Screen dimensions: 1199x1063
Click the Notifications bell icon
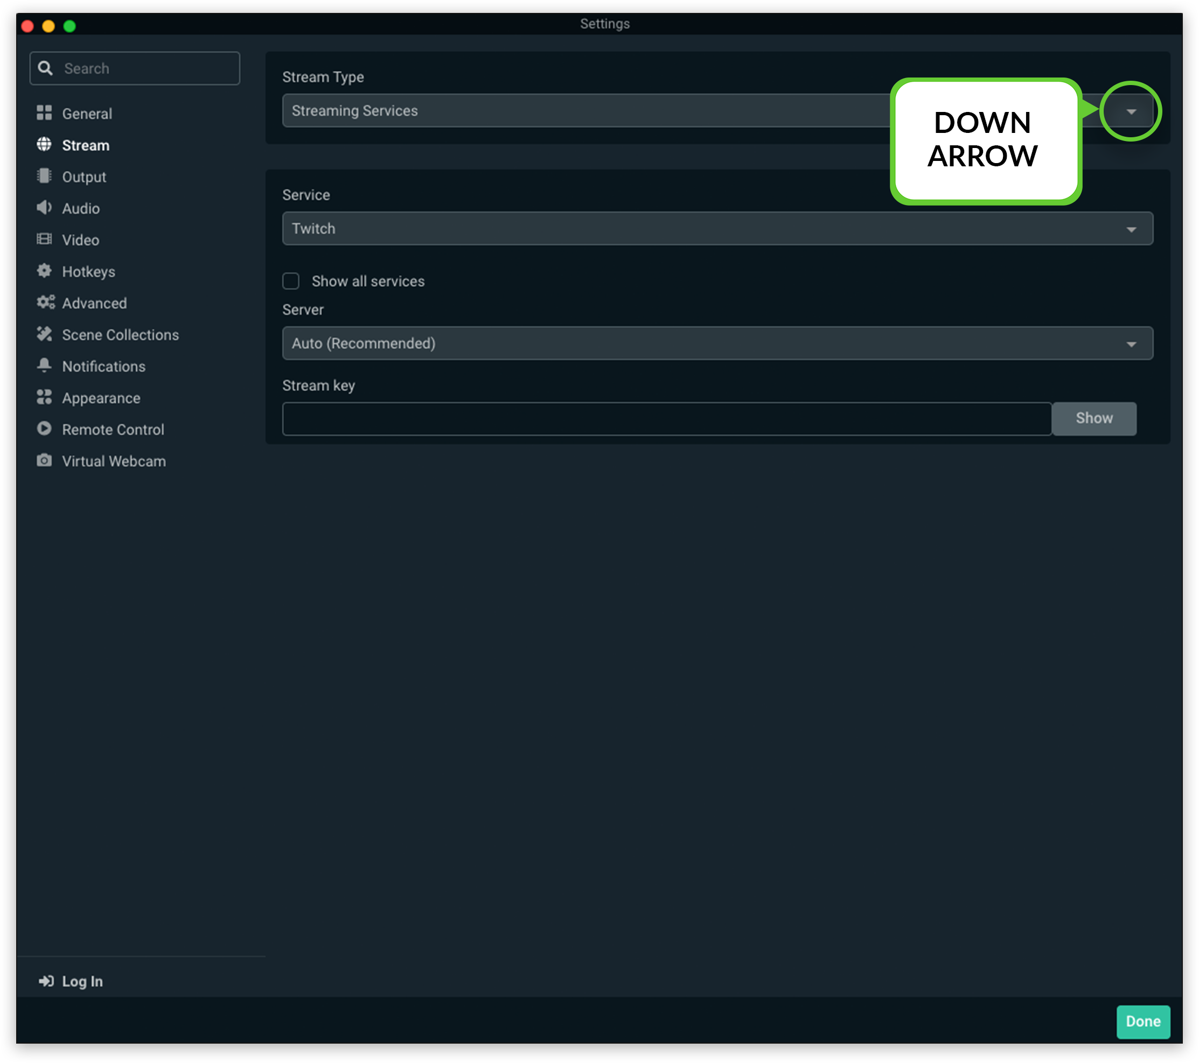coord(44,365)
